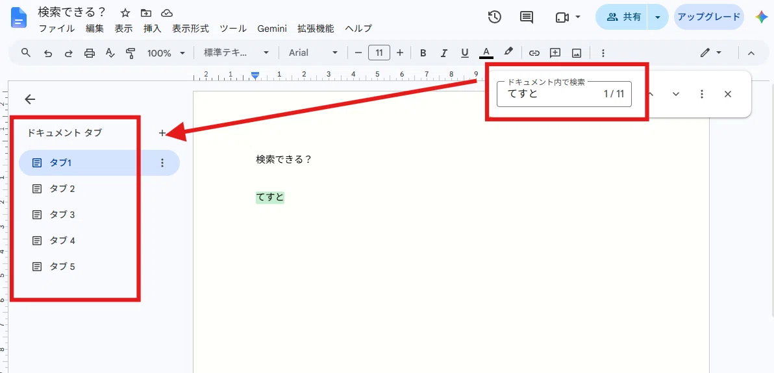The width and height of the screenshot is (774, 373).
Task: Add a new document tab
Action: pyautogui.click(x=162, y=133)
